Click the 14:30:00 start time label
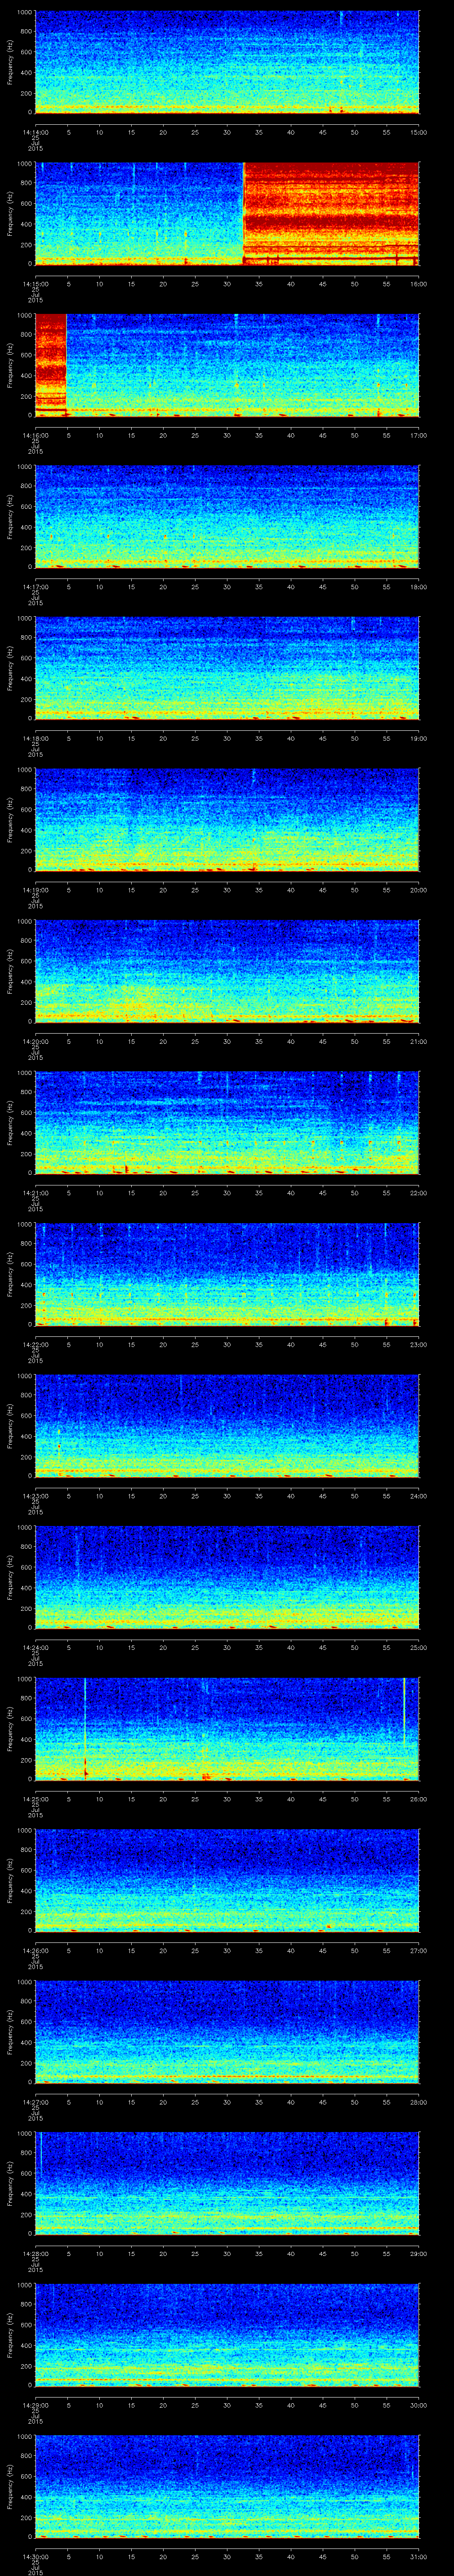 point(35,2556)
